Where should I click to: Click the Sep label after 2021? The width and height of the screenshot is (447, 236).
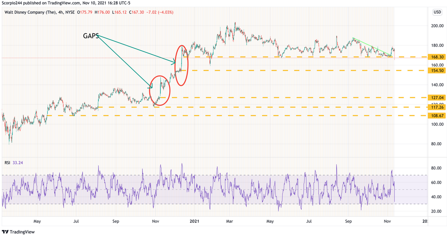click(x=349, y=221)
